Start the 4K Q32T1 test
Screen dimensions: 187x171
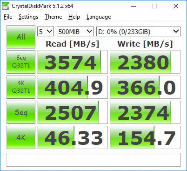click(21, 87)
